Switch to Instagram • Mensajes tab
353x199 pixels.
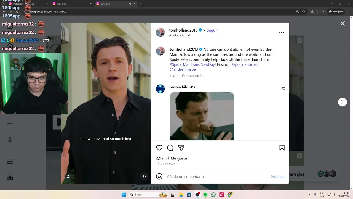28,4
